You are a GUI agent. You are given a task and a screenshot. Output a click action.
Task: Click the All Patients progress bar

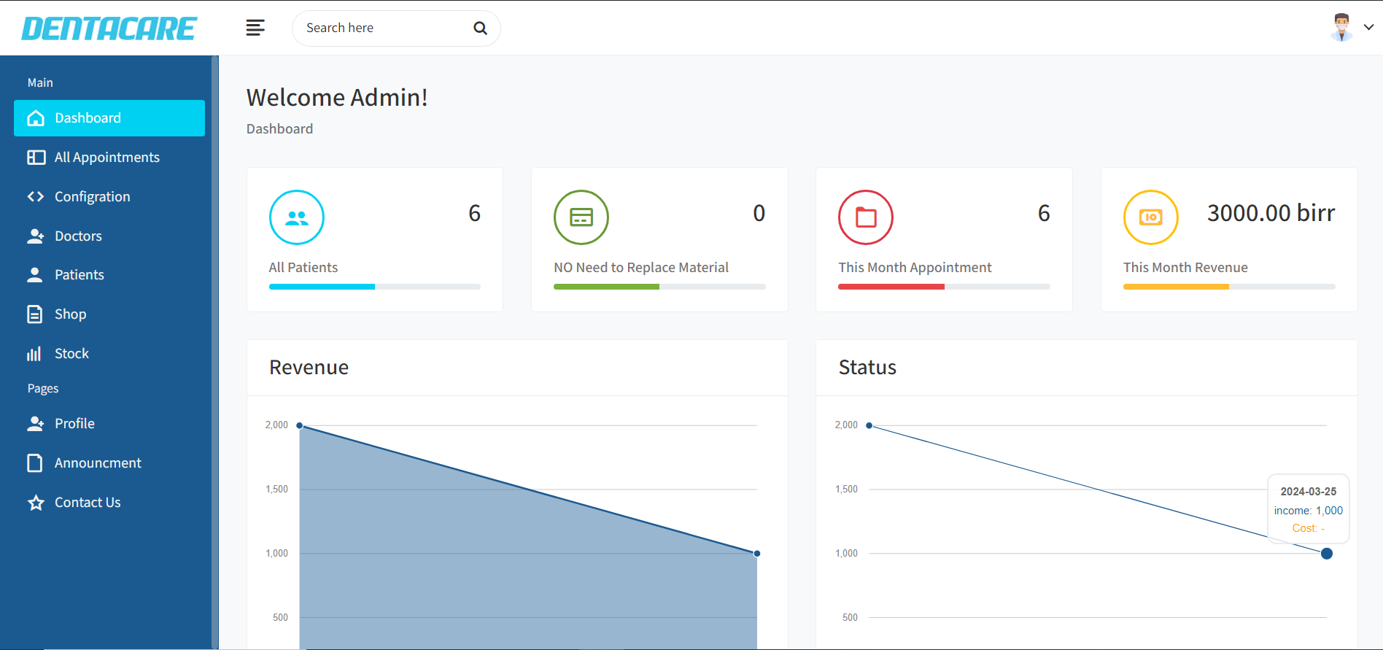click(374, 287)
